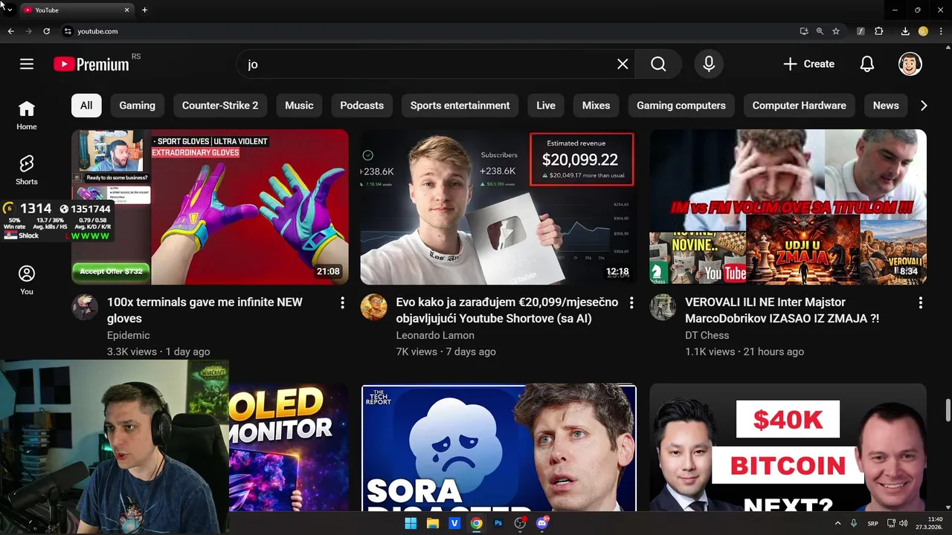Open Discord from the taskbar
Image resolution: width=952 pixels, height=535 pixels.
tap(542, 523)
